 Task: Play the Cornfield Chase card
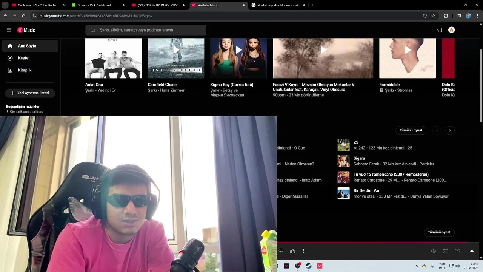176,50
